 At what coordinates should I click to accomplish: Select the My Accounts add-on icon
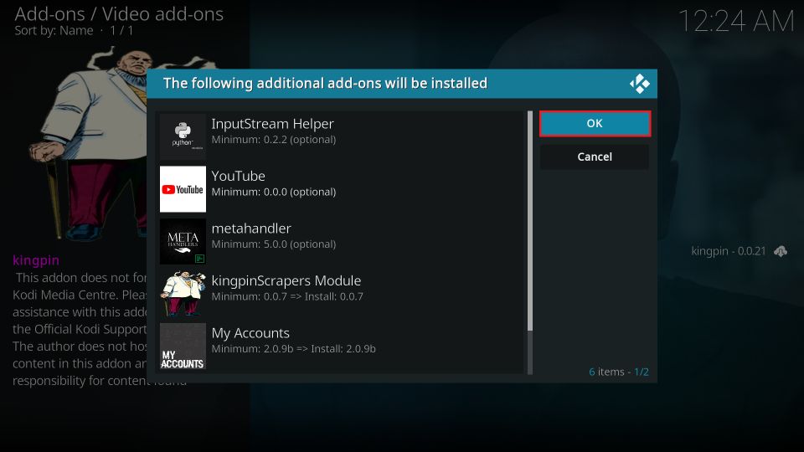[183, 346]
